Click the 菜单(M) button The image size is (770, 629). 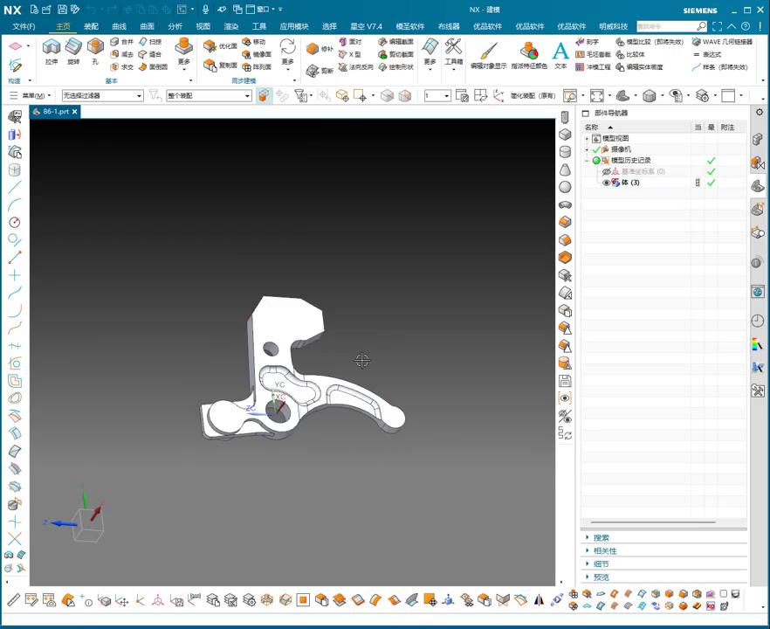click(31, 95)
